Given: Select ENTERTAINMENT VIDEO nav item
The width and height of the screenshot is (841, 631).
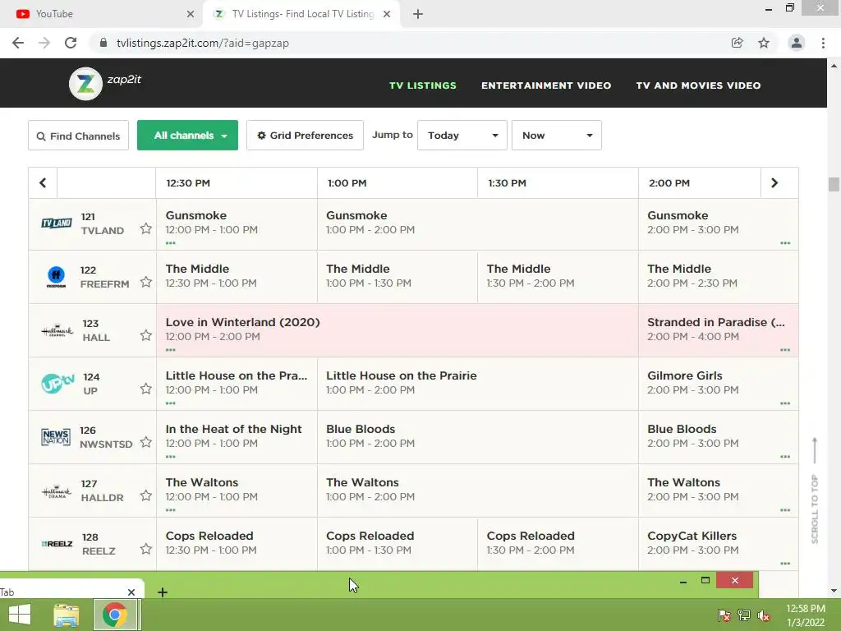Looking at the screenshot, I should (x=546, y=85).
